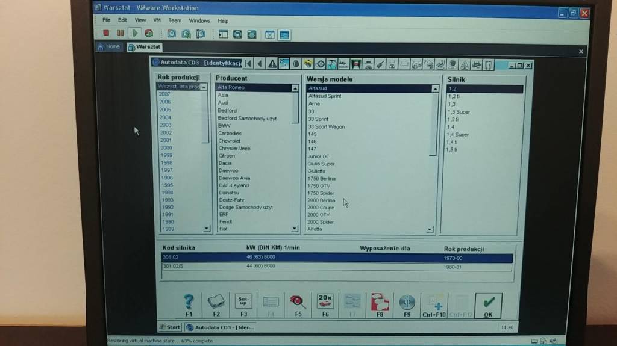Open the VM menu

click(157, 20)
